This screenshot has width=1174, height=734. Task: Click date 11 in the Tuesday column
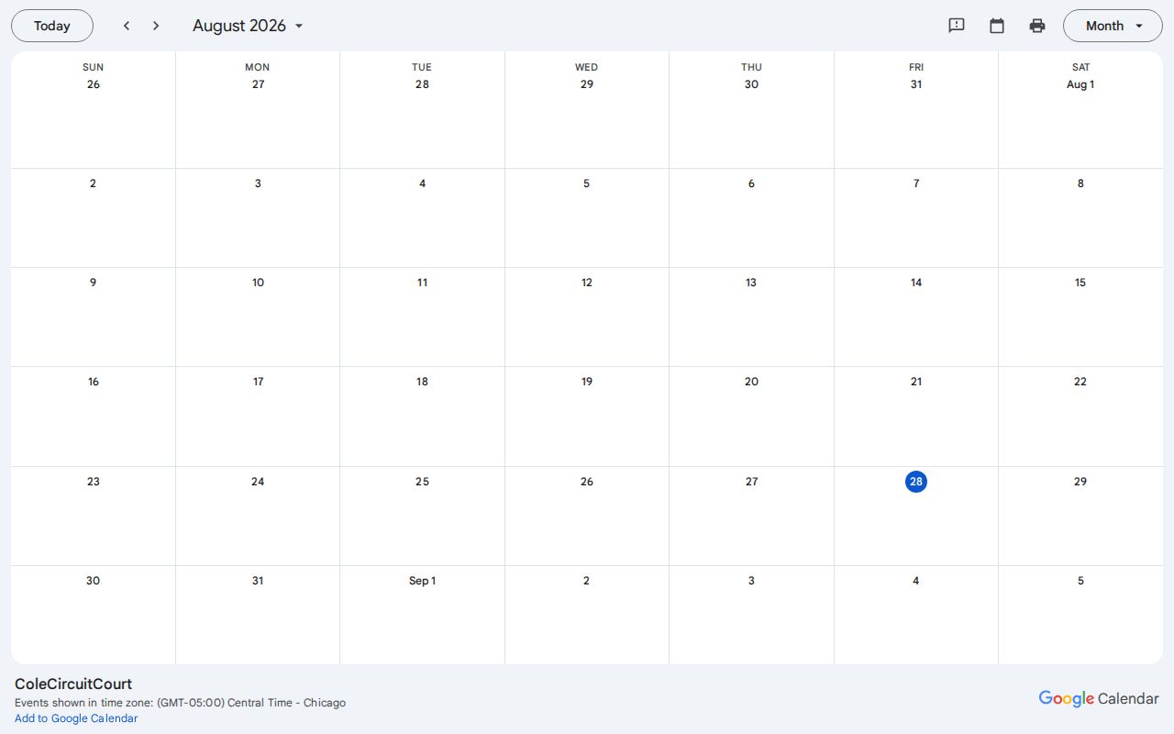pyautogui.click(x=422, y=283)
